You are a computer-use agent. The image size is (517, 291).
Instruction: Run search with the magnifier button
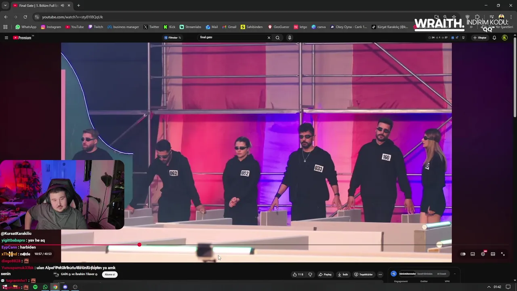(277, 38)
